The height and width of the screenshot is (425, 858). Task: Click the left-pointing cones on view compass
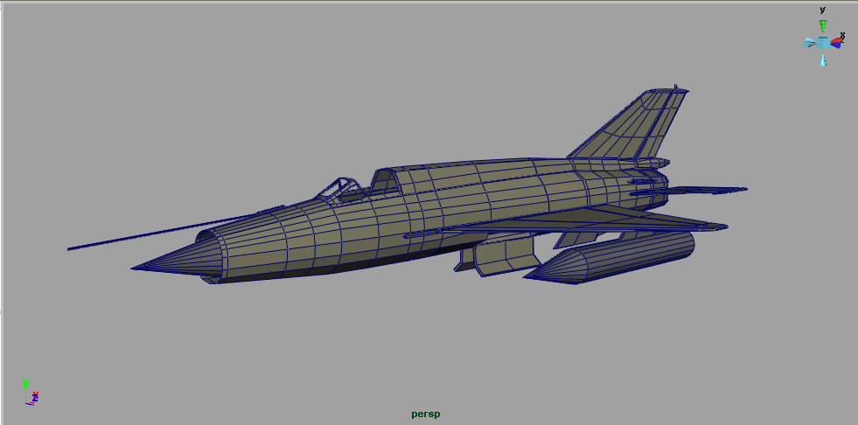tap(810, 43)
